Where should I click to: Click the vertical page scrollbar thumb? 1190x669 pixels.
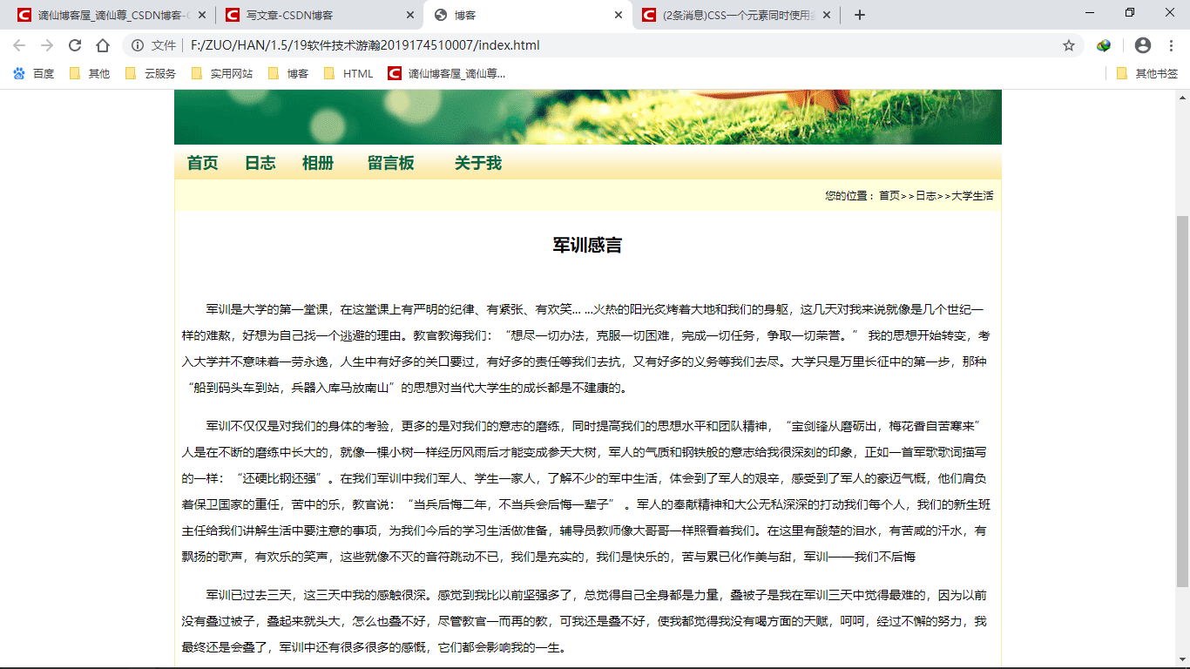(1182, 401)
